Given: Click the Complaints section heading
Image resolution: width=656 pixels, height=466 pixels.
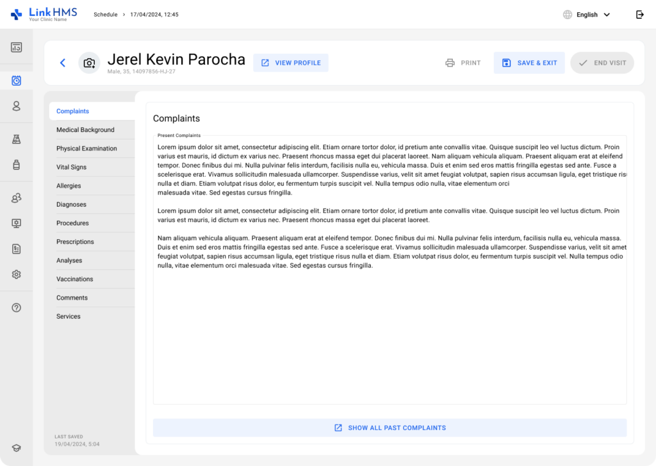Looking at the screenshot, I should tap(177, 118).
